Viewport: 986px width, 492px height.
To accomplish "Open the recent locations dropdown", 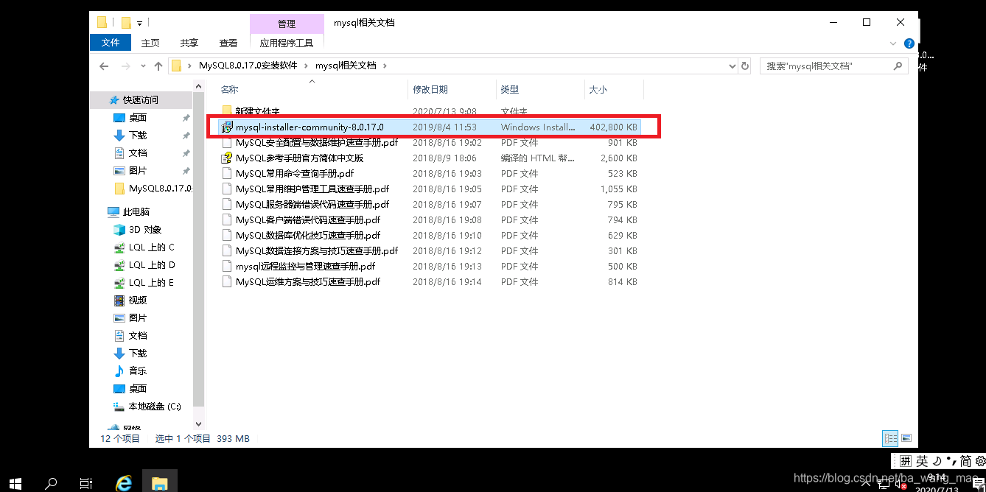I will click(143, 66).
